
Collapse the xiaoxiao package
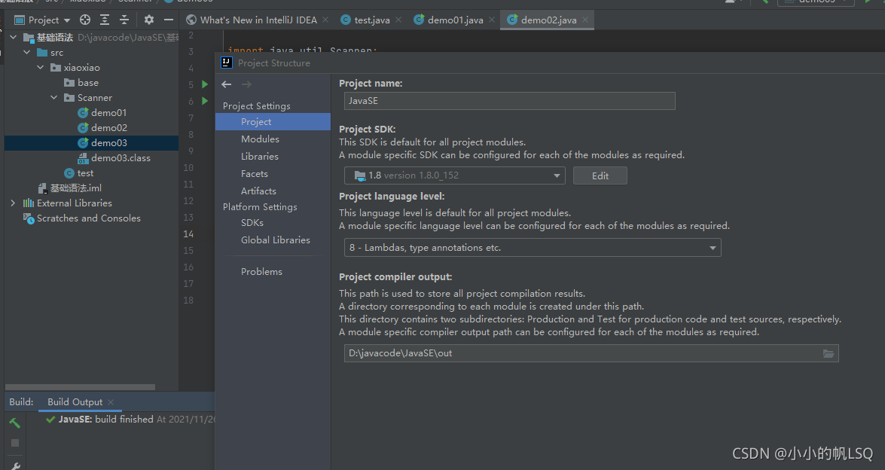[x=40, y=68]
